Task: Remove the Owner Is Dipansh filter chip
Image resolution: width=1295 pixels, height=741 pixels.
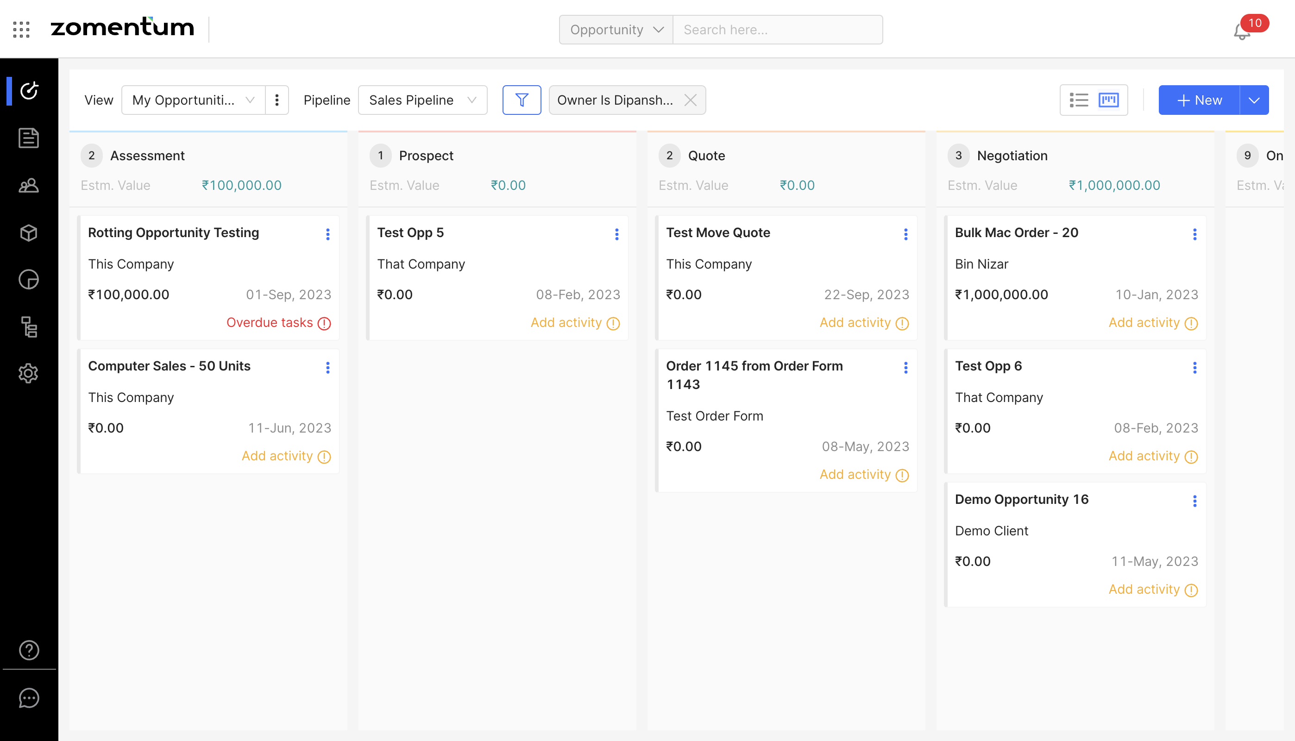Action: pos(691,100)
